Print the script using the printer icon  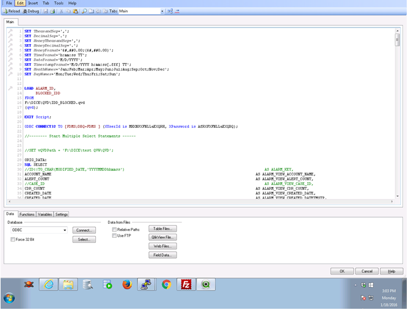click(x=53, y=11)
